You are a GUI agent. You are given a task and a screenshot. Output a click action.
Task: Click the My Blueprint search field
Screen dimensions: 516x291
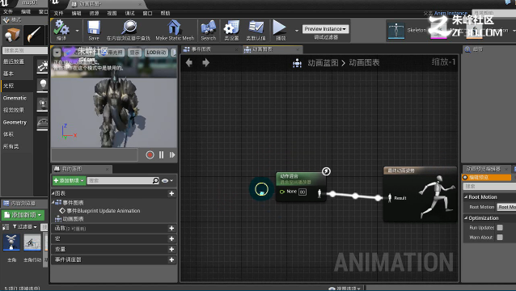pos(124,180)
